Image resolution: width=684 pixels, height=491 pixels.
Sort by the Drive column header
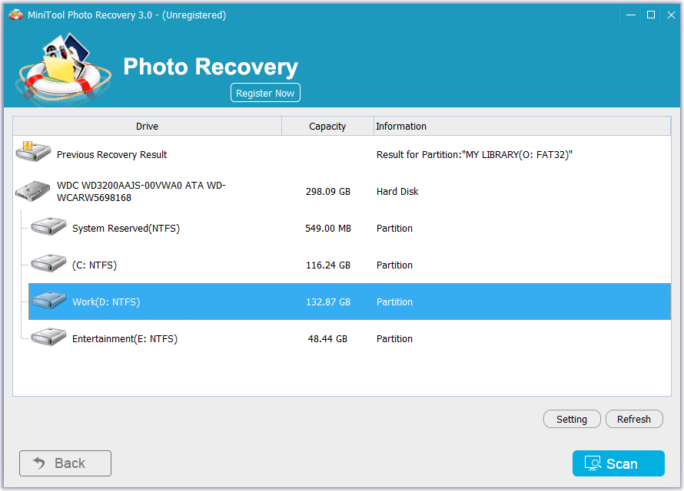[x=147, y=127]
